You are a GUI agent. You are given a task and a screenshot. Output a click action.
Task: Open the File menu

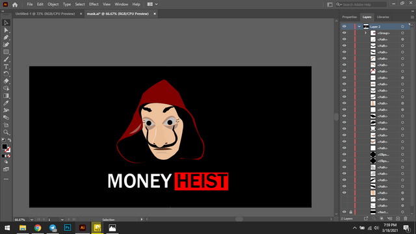(x=30, y=5)
